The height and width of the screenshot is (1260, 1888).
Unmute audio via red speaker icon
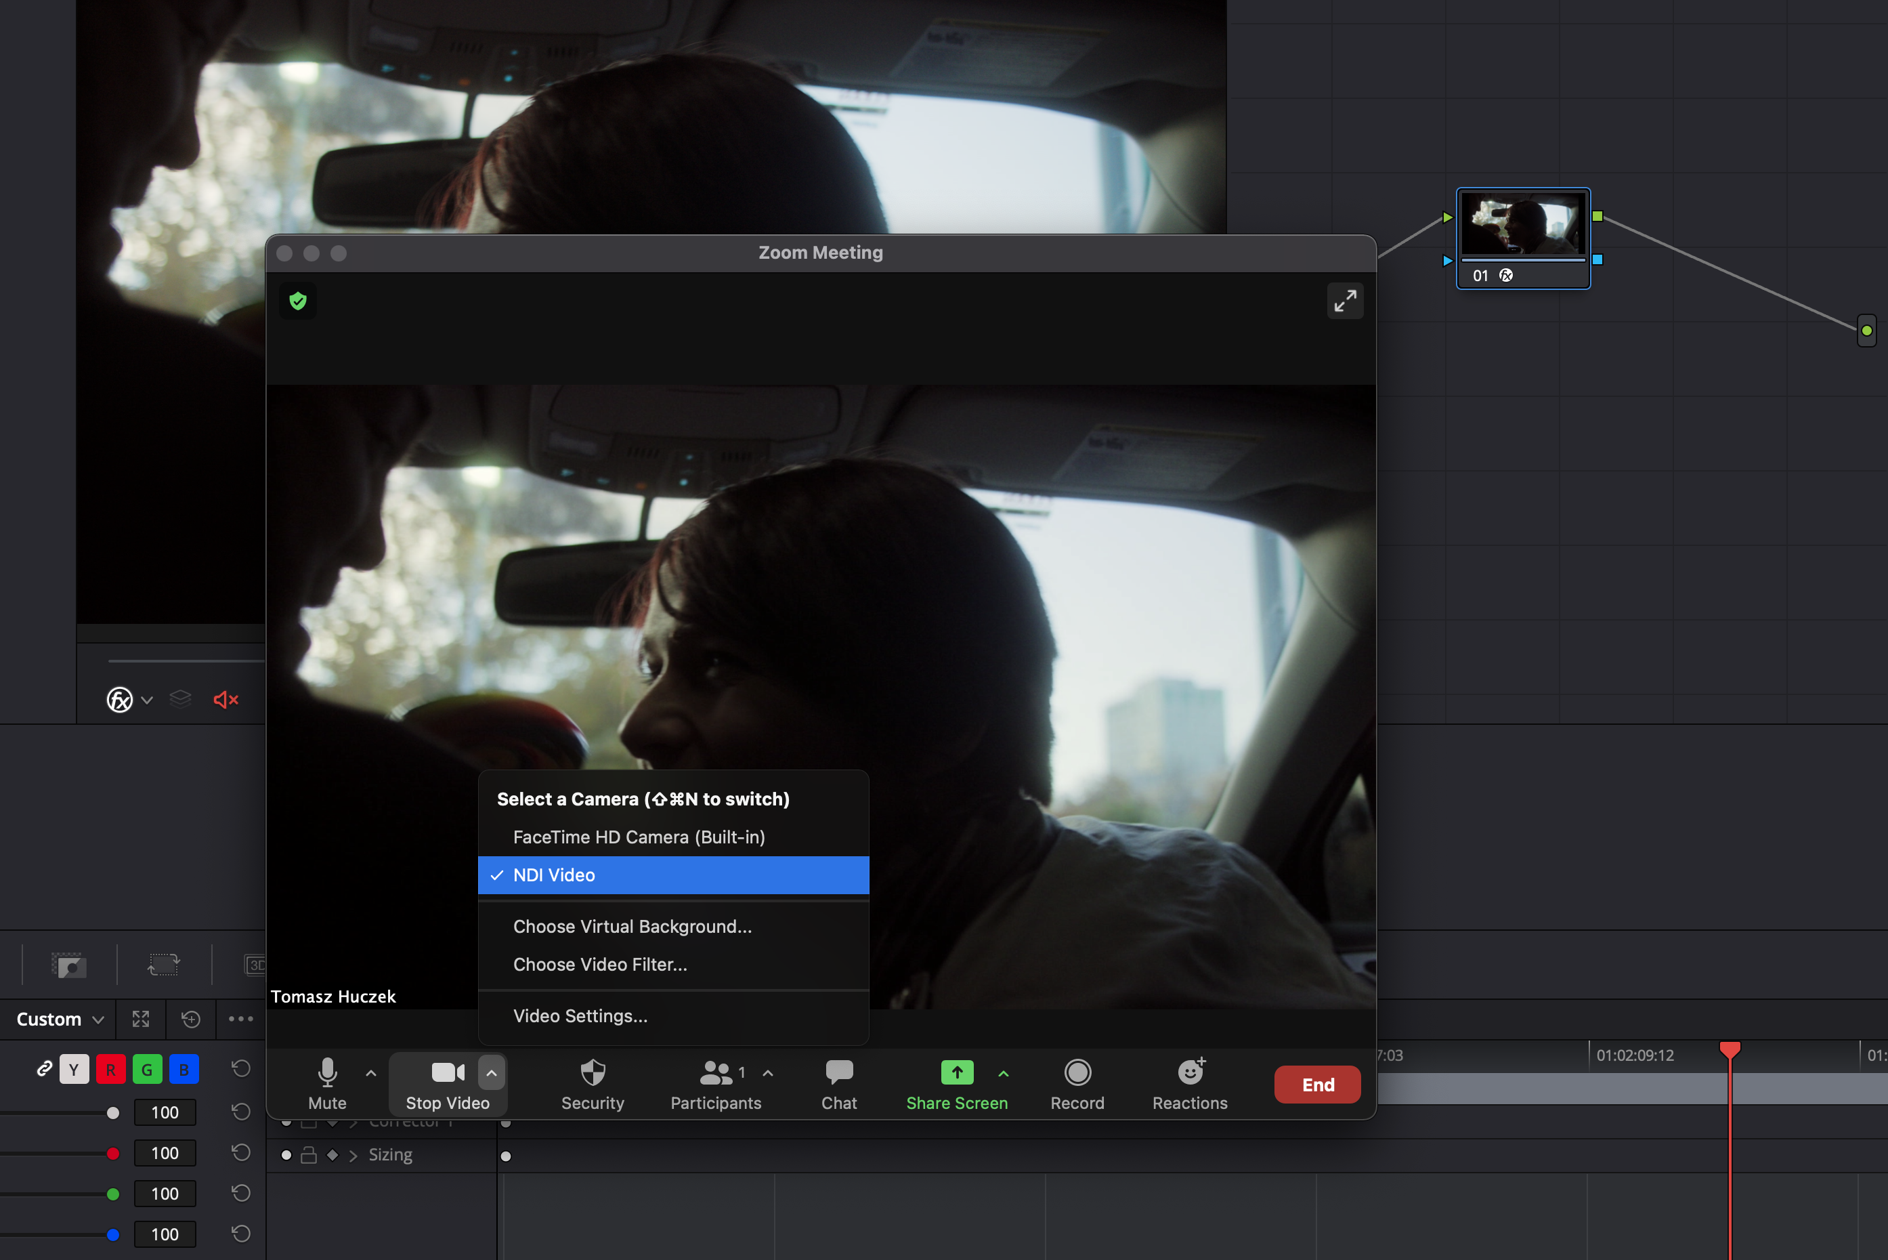[226, 699]
